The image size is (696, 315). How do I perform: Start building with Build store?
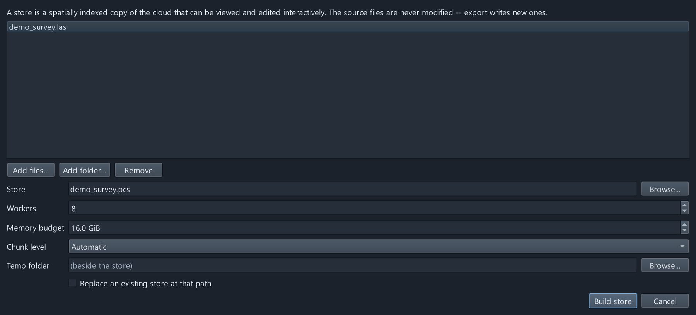[x=613, y=301]
